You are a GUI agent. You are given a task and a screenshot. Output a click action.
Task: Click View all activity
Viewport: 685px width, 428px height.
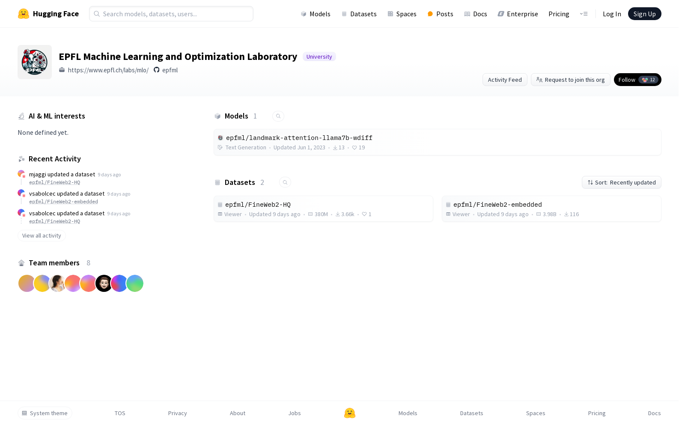pyautogui.click(x=42, y=235)
